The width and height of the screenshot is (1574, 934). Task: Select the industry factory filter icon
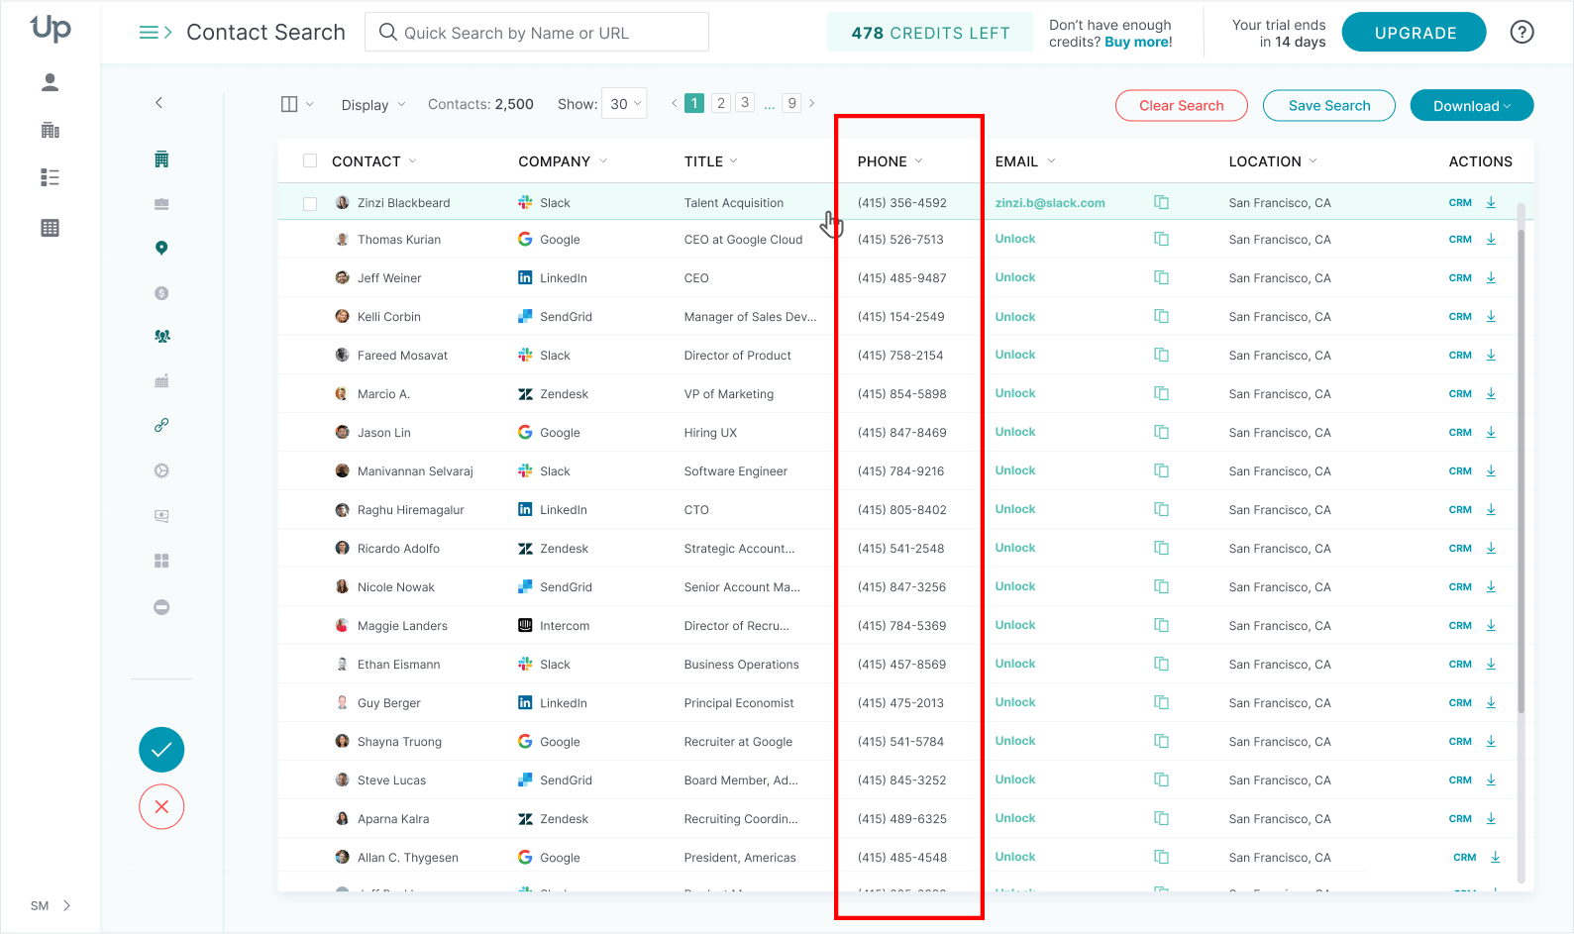[161, 381]
